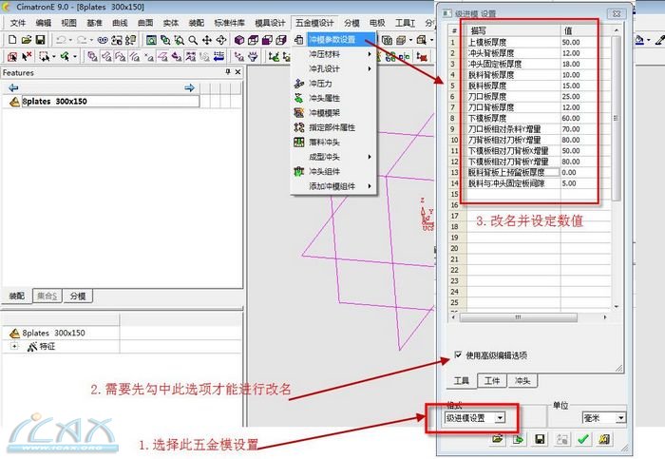Expand the 特征 tree node
Viewport: 665px width, 459px height.
click(14, 346)
